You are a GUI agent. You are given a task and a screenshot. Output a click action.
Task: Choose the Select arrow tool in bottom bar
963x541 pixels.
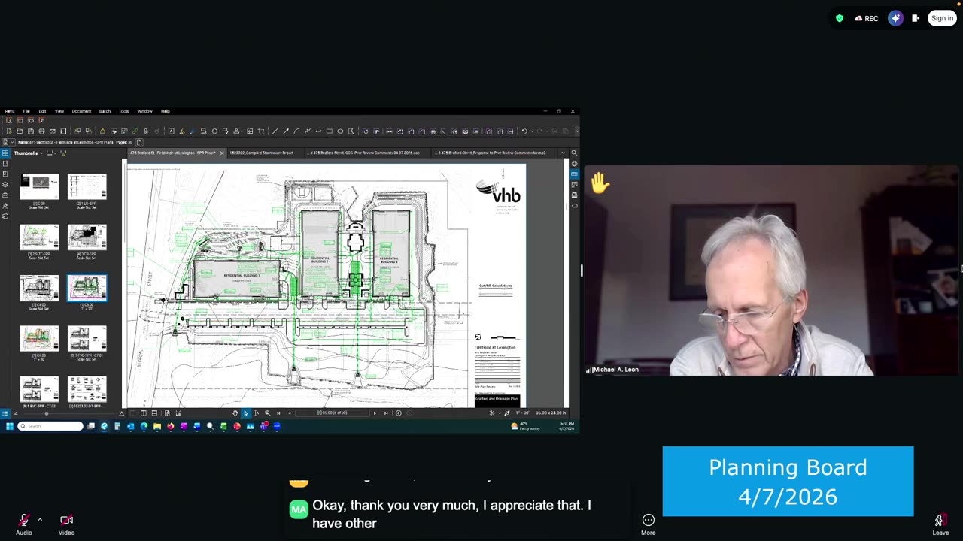click(246, 413)
